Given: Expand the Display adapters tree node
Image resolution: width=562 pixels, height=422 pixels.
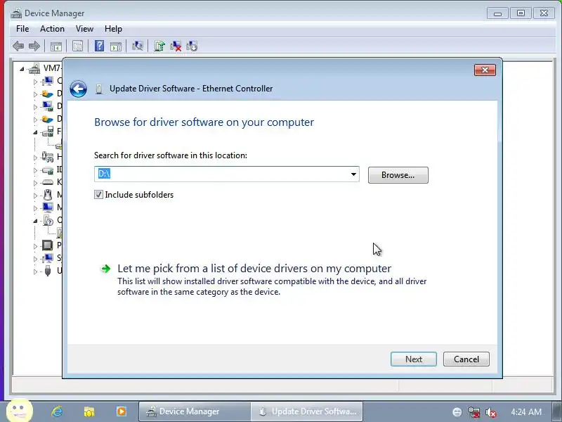Looking at the screenshot, I should (35, 107).
